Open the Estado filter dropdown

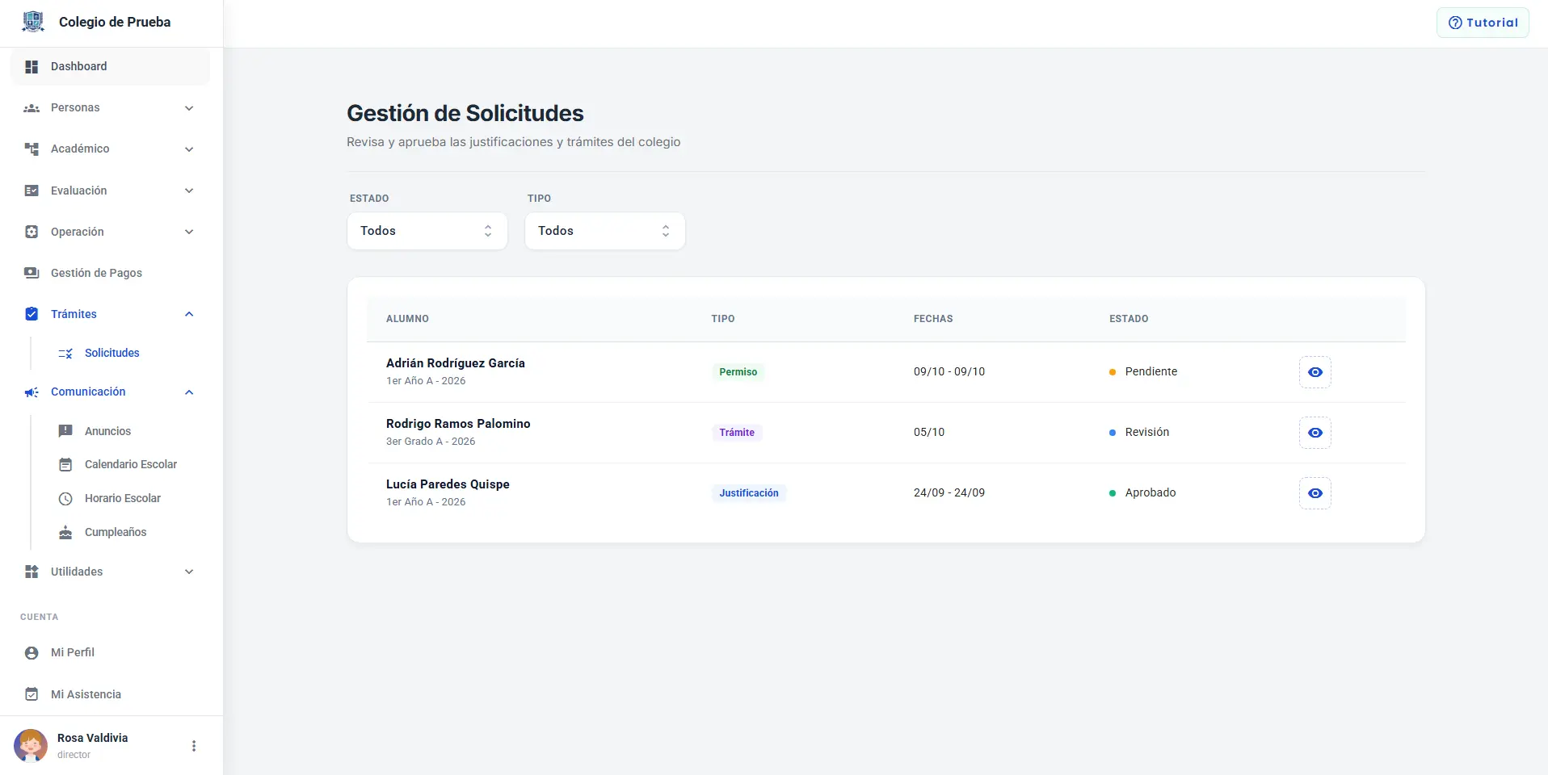[x=427, y=231]
